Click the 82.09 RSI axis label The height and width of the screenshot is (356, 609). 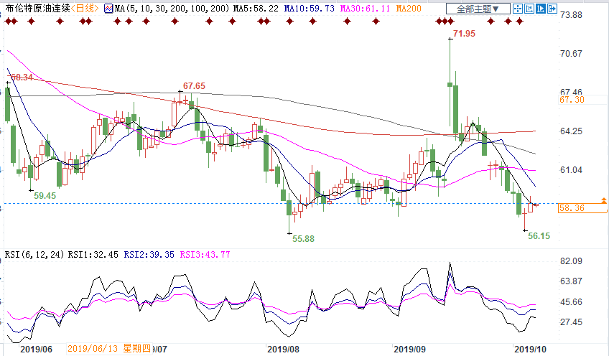[571, 261]
